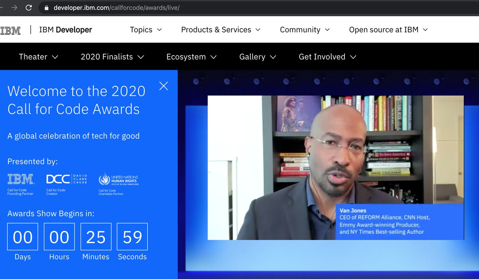Click the 'Call for Code Creator' caption
The image size is (479, 279).
tap(56, 192)
